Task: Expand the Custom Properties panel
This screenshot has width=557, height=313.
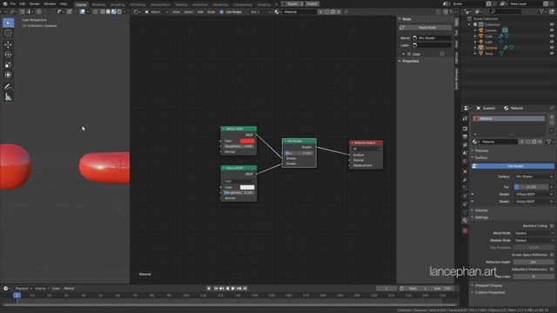Action: click(x=489, y=293)
